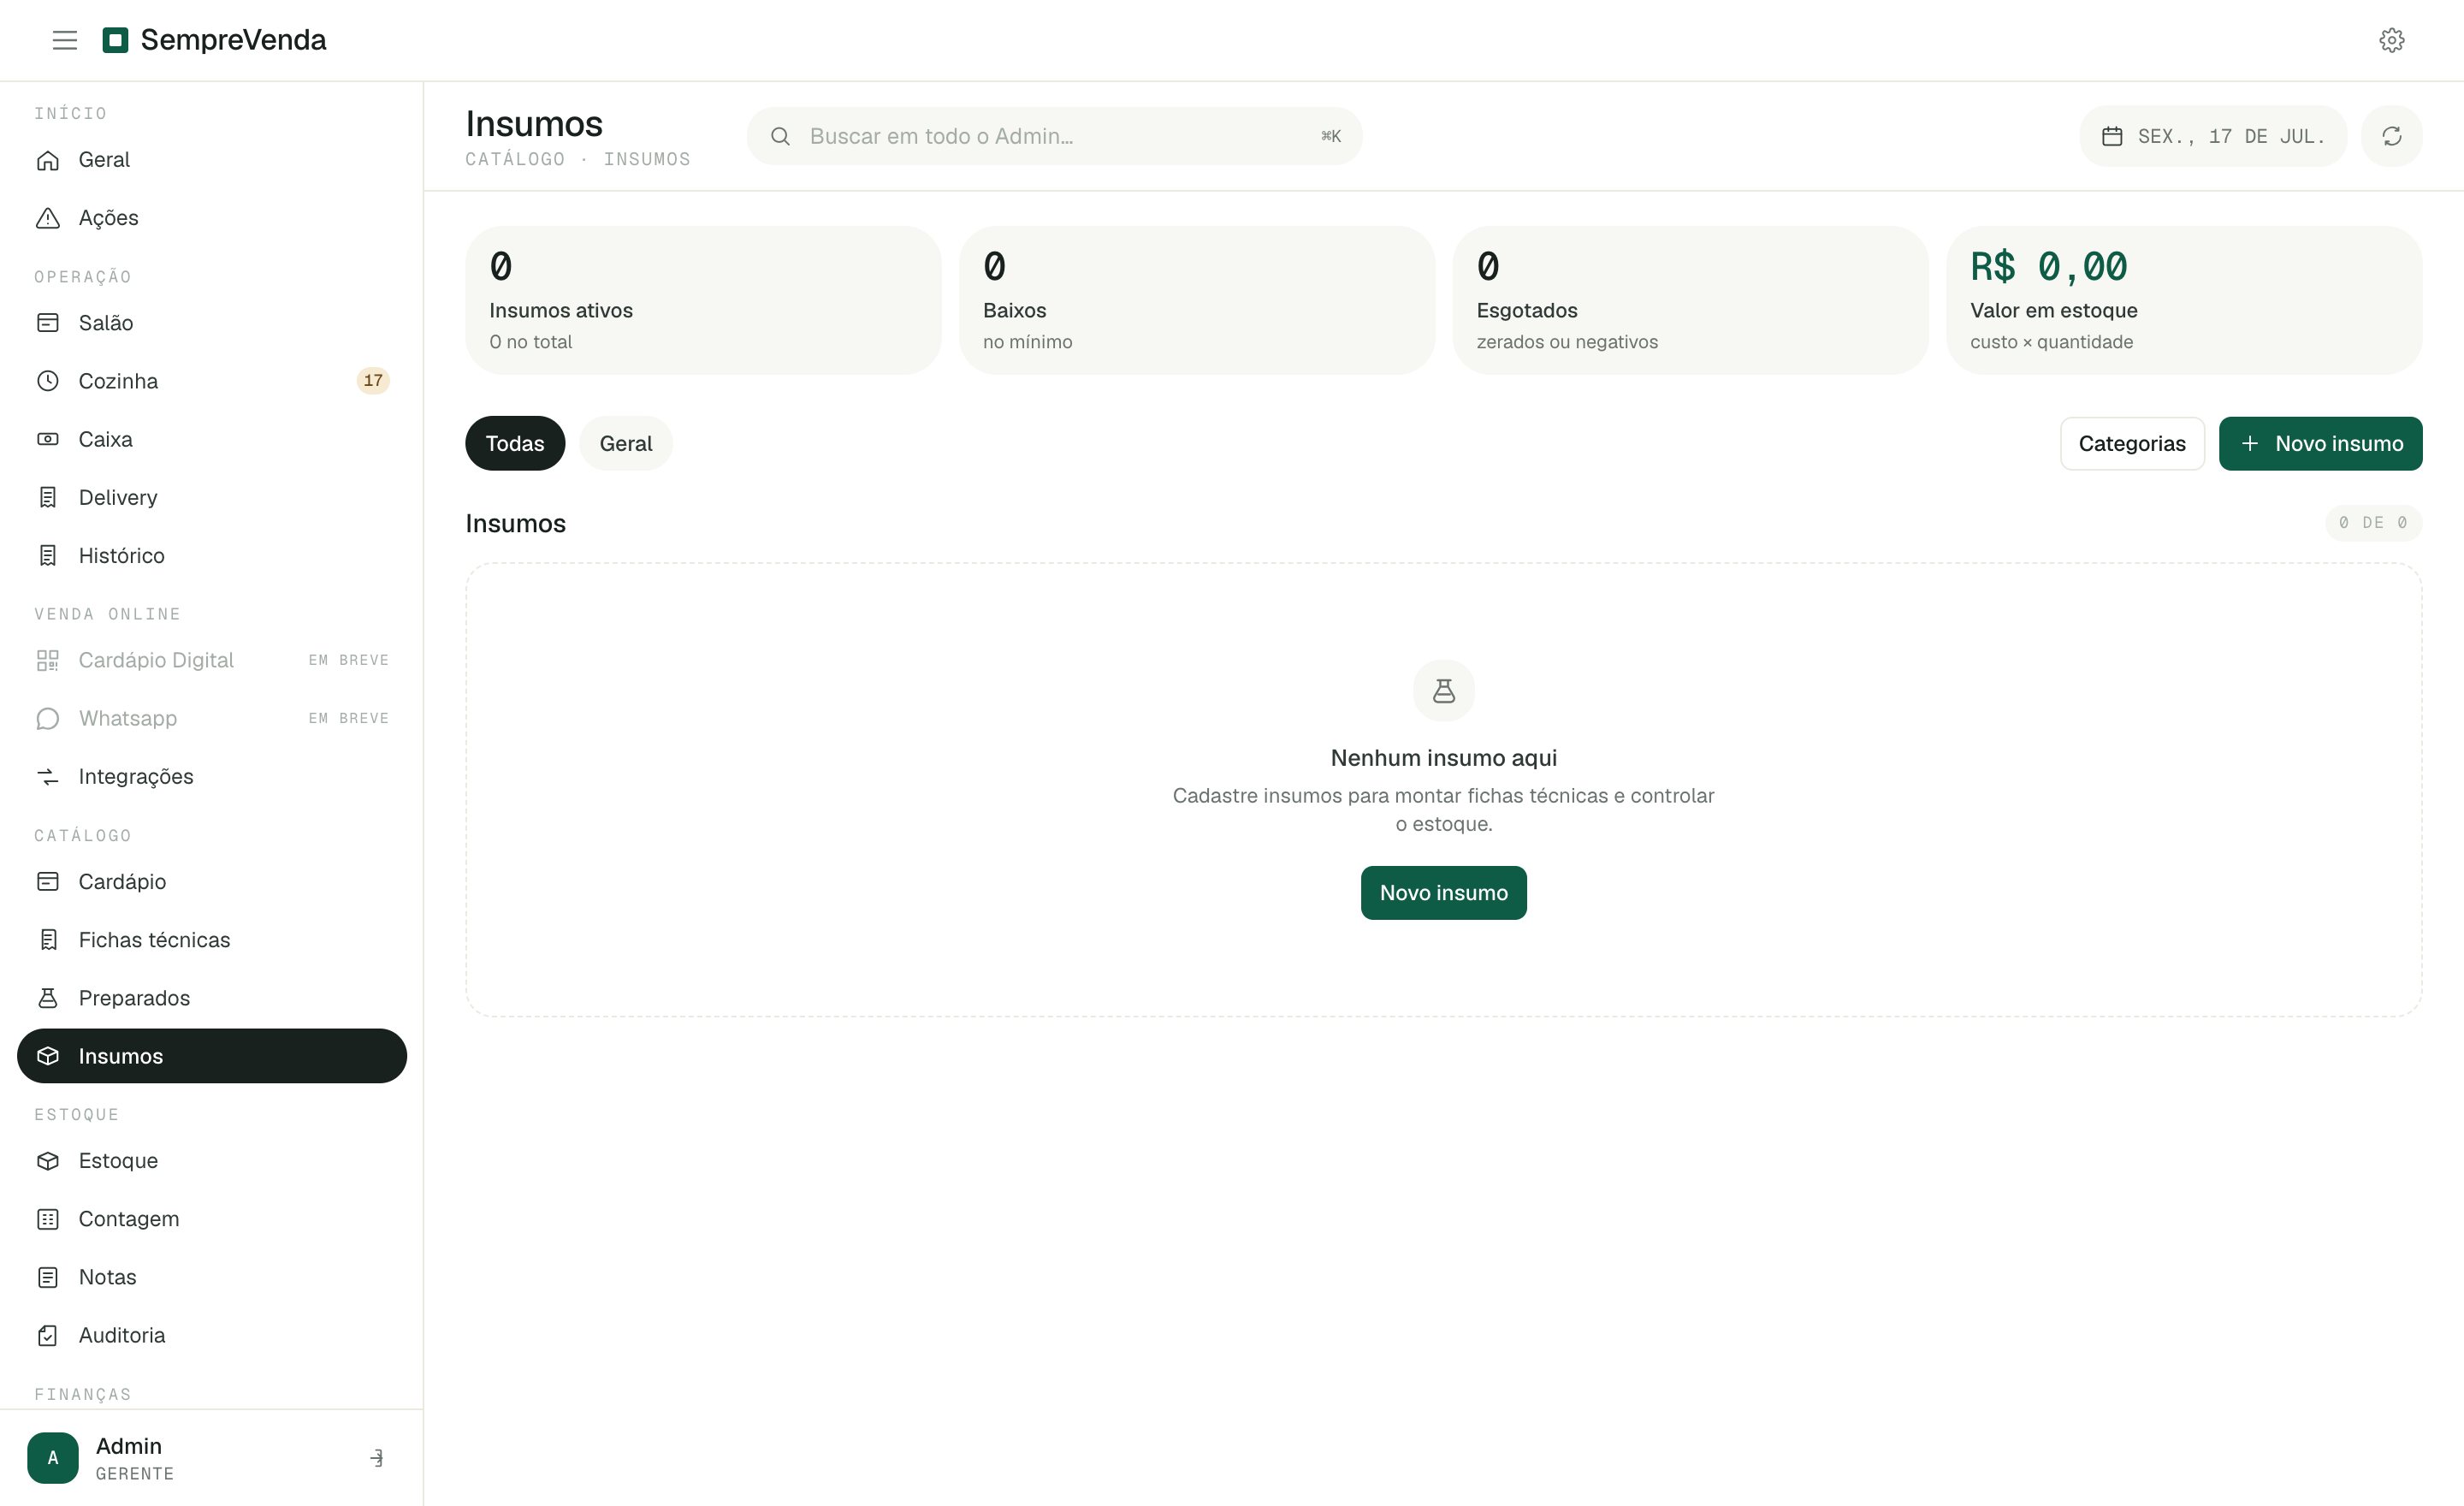2464x1506 pixels.
Task: Go to Cozinha in the sidebar
Action: click(212, 381)
